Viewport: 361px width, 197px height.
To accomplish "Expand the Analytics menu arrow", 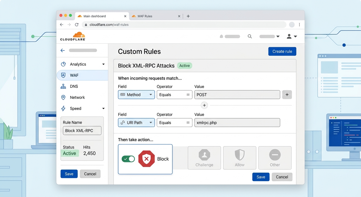I will click(104, 64).
